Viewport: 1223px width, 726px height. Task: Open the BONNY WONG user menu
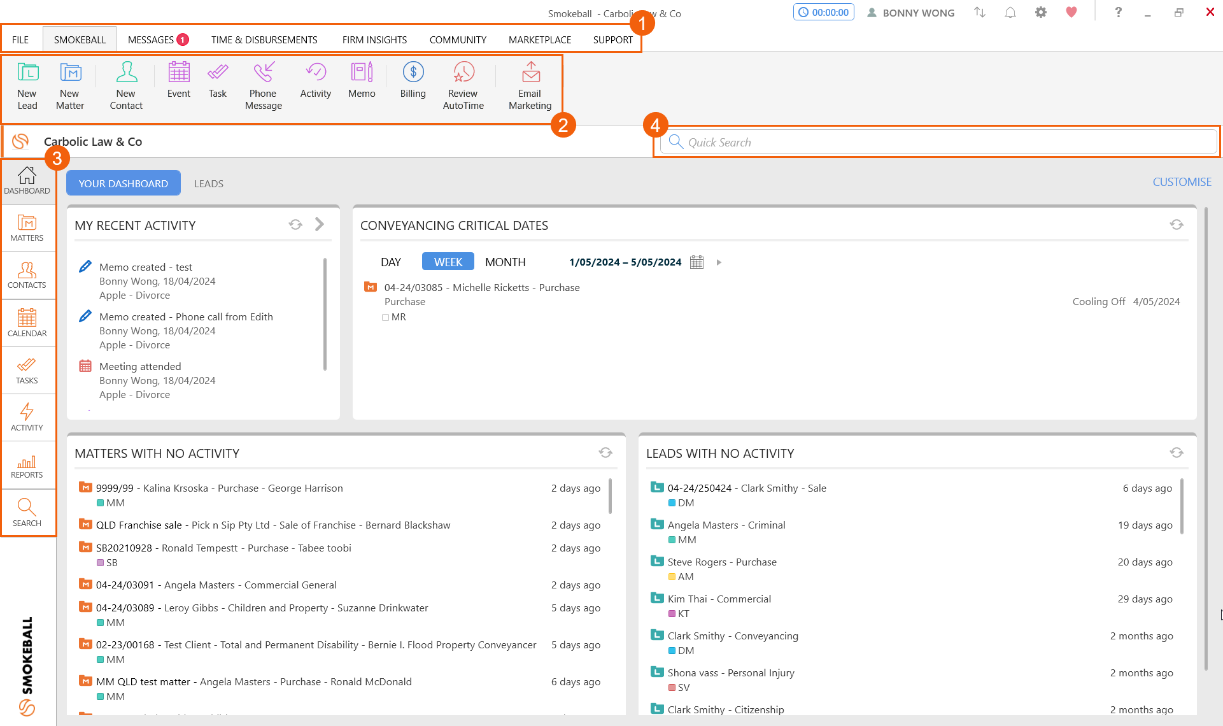click(911, 13)
